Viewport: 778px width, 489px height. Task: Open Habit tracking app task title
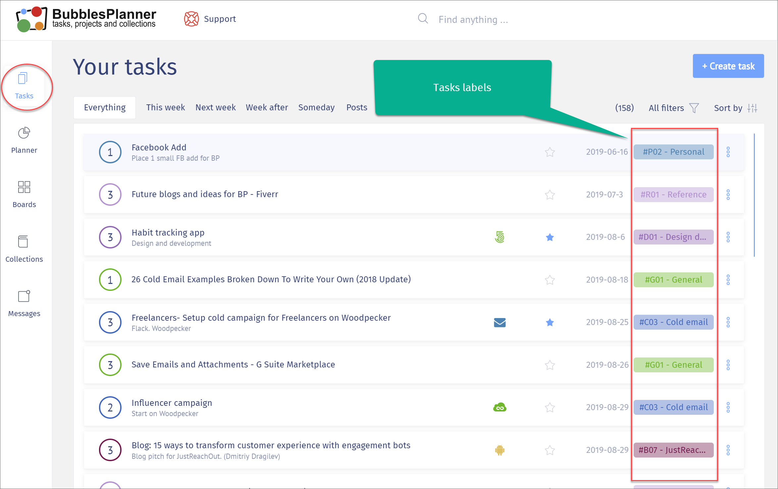tap(168, 233)
